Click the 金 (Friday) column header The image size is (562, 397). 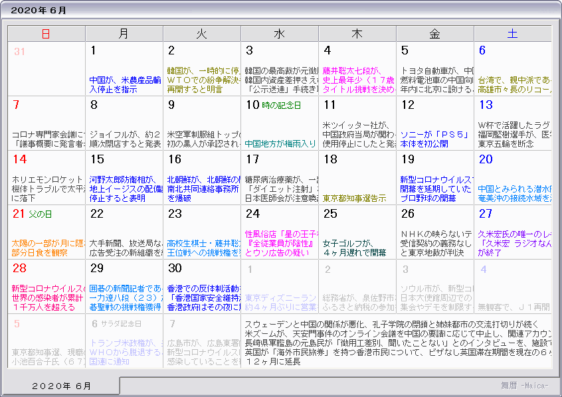point(434,34)
